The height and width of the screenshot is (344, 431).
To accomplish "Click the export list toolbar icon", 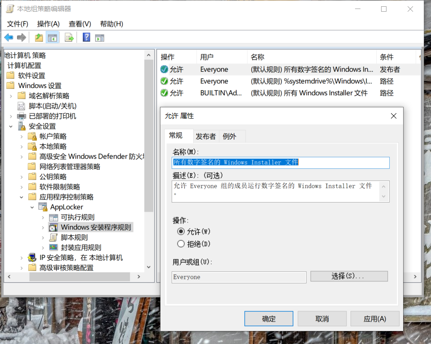I will pos(69,38).
